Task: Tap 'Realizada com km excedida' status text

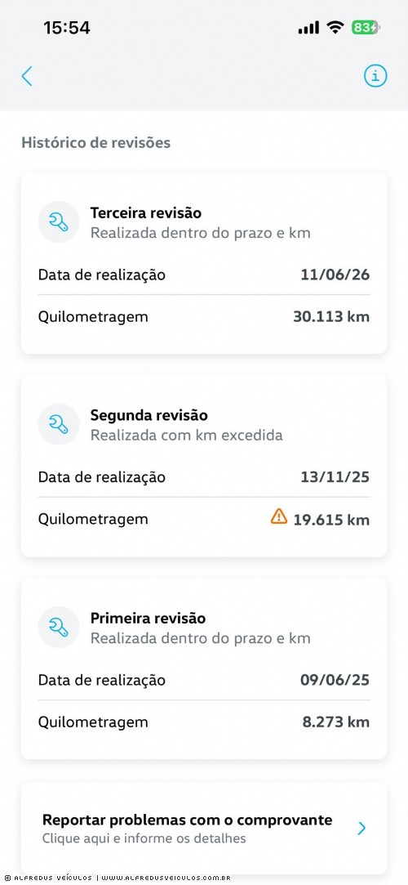Action: (187, 436)
